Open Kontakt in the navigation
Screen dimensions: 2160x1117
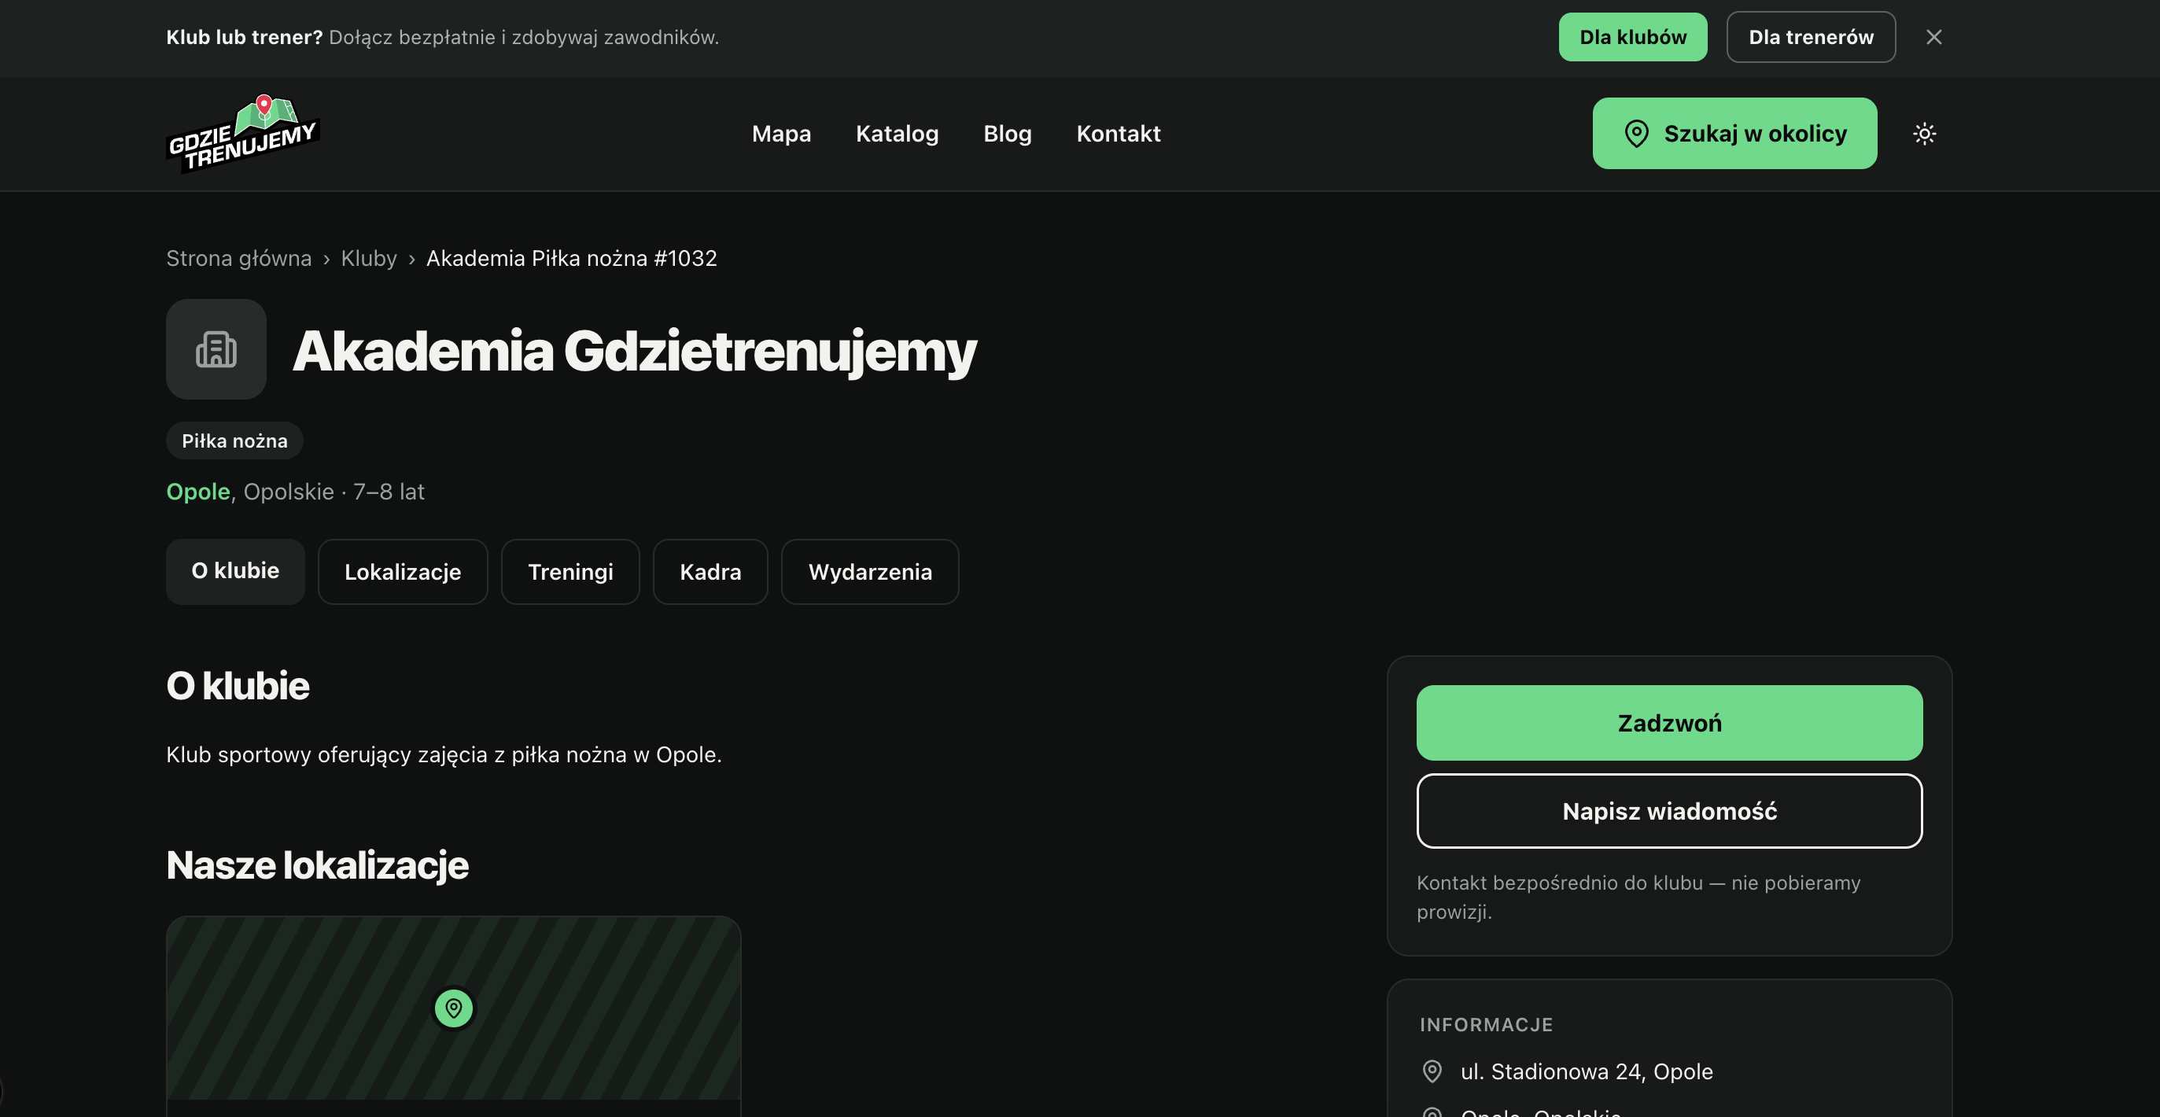pyautogui.click(x=1118, y=134)
